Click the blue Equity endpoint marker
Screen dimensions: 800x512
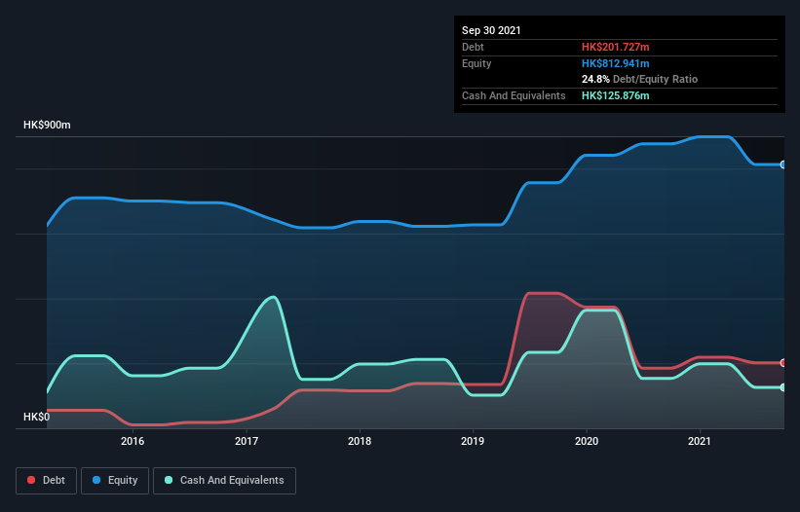[x=783, y=165]
